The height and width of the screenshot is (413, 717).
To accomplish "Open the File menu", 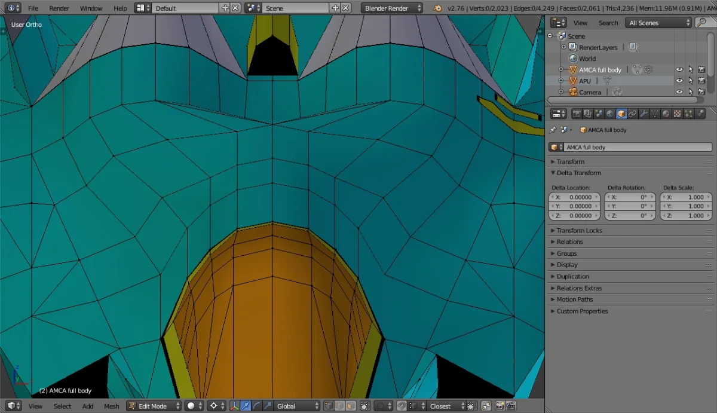I will pos(33,8).
